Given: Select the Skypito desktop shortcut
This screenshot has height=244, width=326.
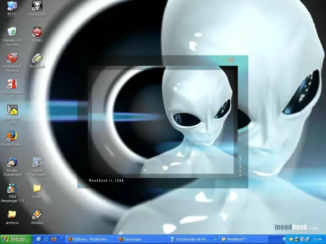Looking at the screenshot, I should pos(37,35).
